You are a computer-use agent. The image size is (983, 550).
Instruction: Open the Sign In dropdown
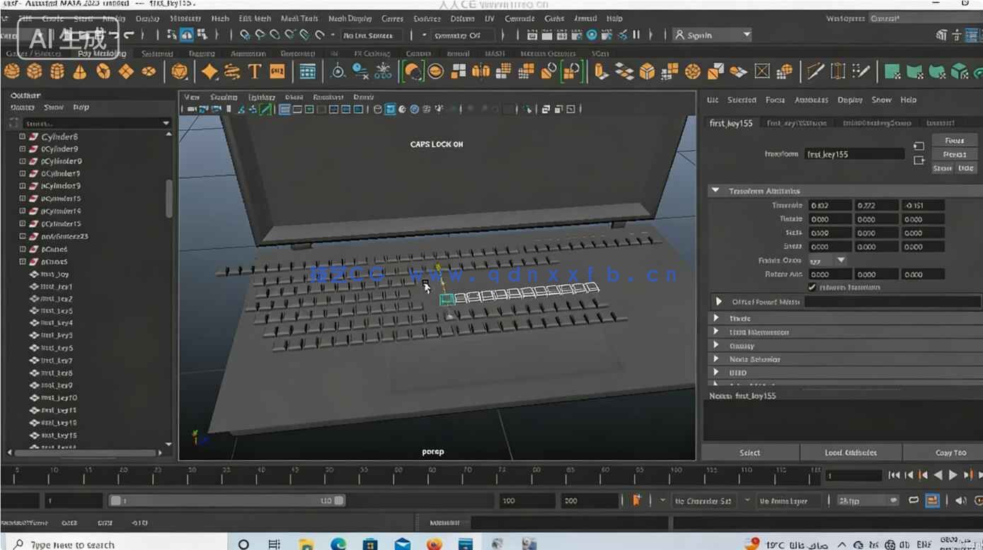point(711,35)
